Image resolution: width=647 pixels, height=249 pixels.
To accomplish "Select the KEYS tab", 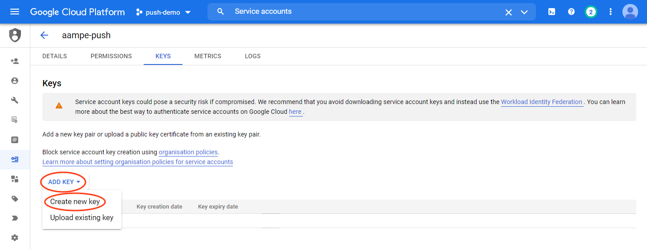I will coord(163,56).
